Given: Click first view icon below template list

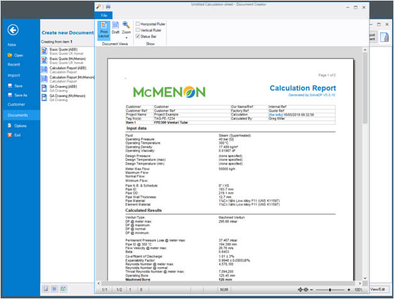Looking at the screenshot, I should [x=45, y=289].
